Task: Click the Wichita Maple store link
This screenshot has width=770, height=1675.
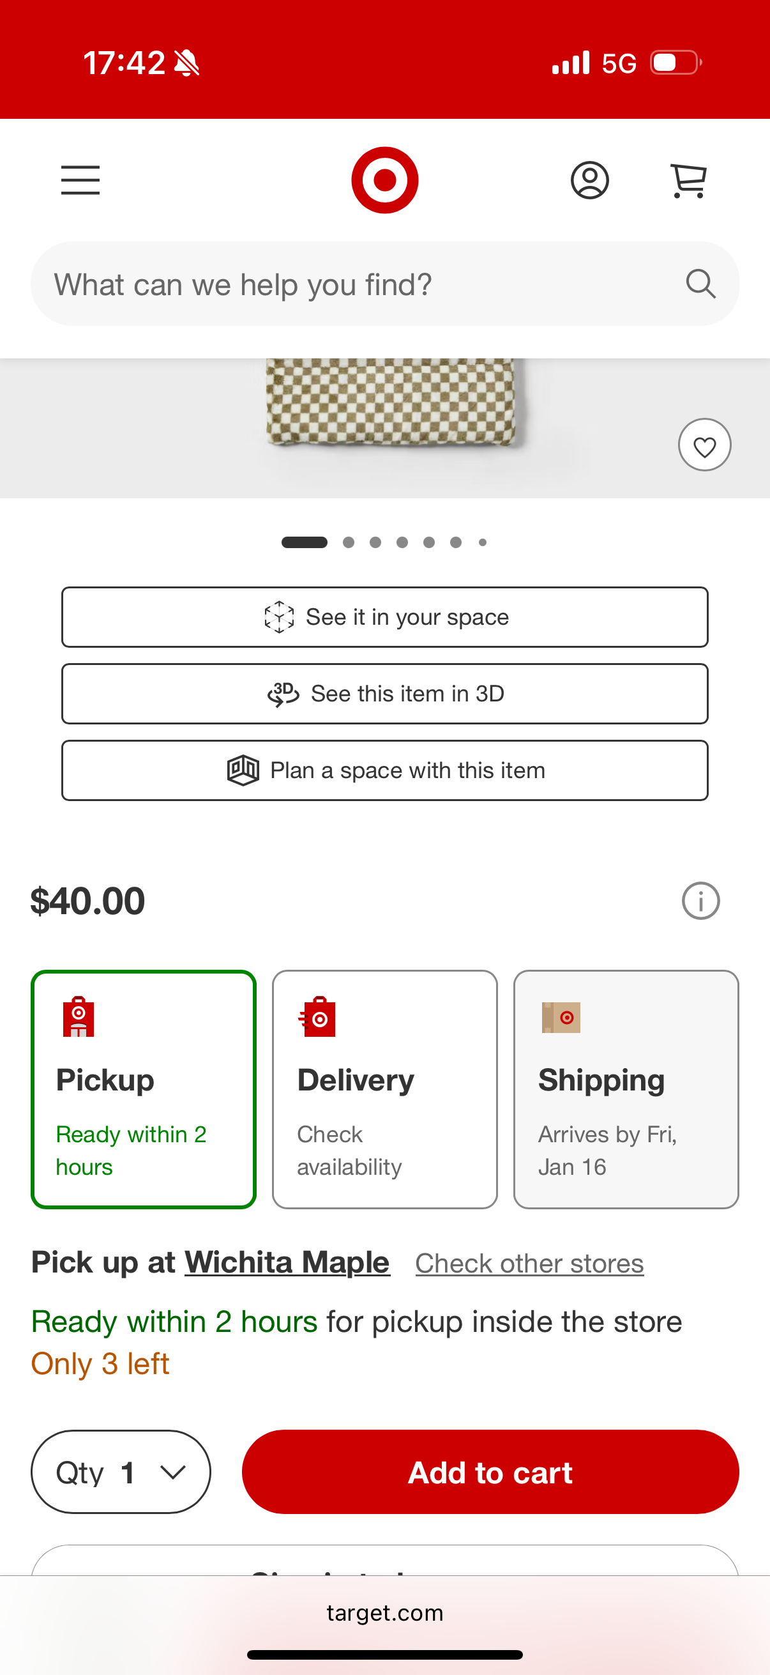Action: [x=287, y=1263]
